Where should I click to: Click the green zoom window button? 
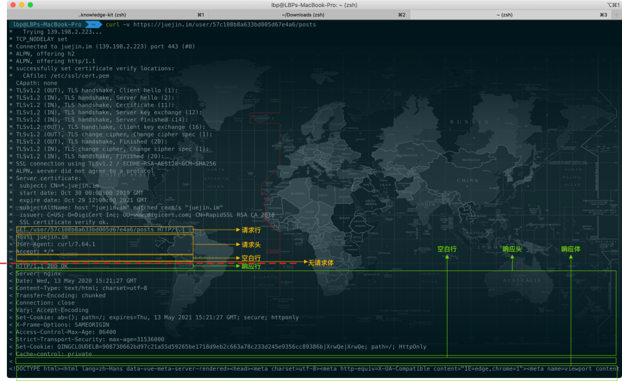coord(30,5)
